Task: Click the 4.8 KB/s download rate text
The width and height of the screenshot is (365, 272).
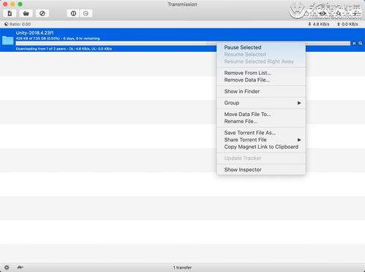Action: [321, 24]
